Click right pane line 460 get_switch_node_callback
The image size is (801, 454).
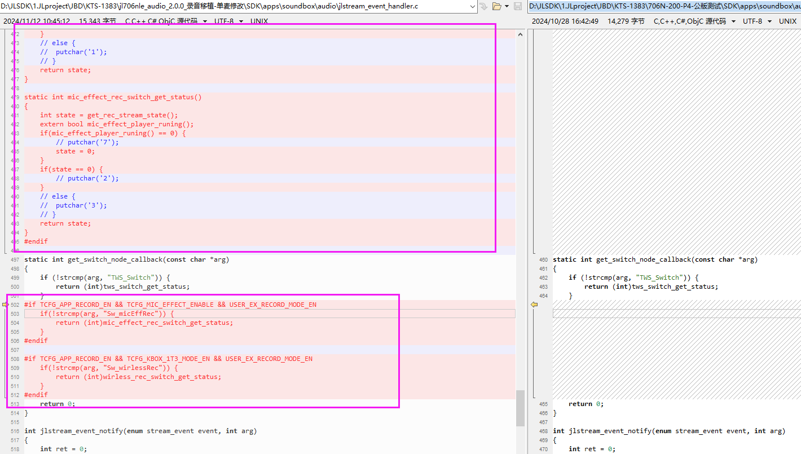[655, 259]
